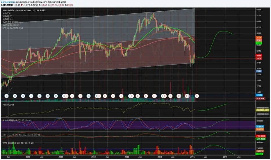The image size is (271, 160).
Task: Click the 2010 label on time axis
Action: (x=28, y=157)
